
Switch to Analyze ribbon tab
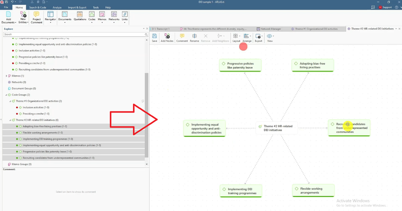point(57,7)
